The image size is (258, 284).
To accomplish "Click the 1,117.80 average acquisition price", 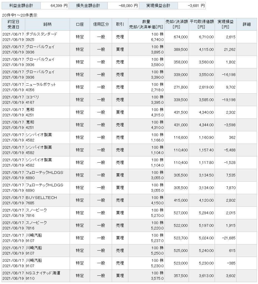I will [206, 163].
